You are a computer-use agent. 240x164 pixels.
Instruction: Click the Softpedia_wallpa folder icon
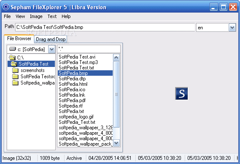pyautogui.click(x=15, y=83)
